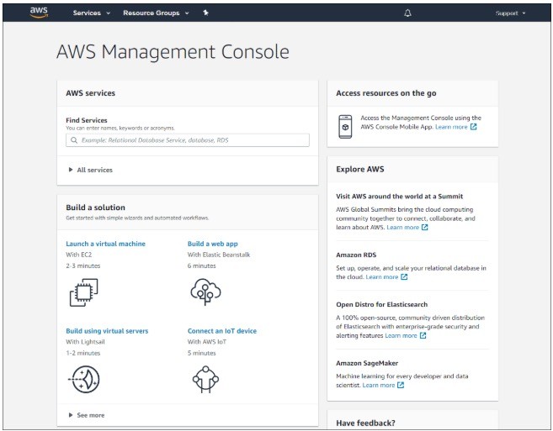Screen dimensions: 553x431
Task: Open the Support dropdown menu
Action: [510, 13]
